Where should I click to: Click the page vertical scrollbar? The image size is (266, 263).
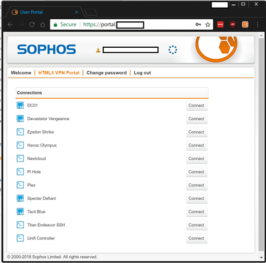pos(261,144)
